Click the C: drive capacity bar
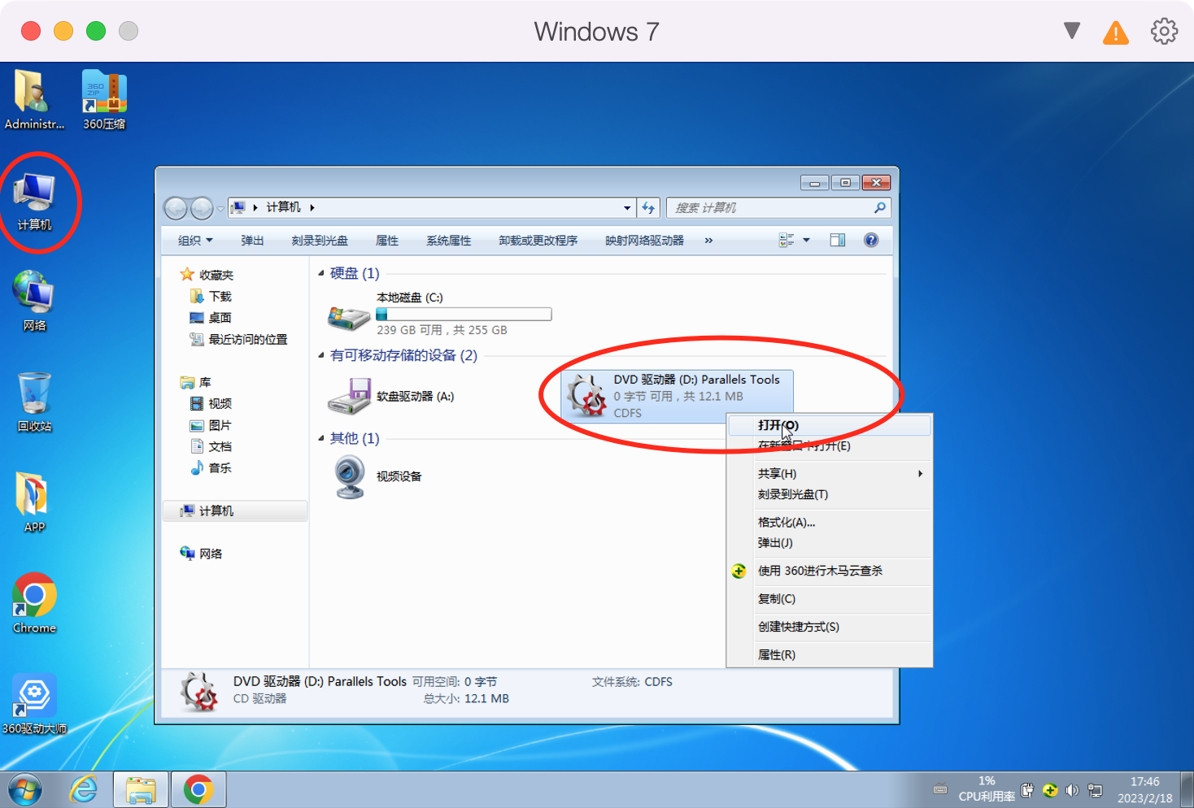 [464, 314]
